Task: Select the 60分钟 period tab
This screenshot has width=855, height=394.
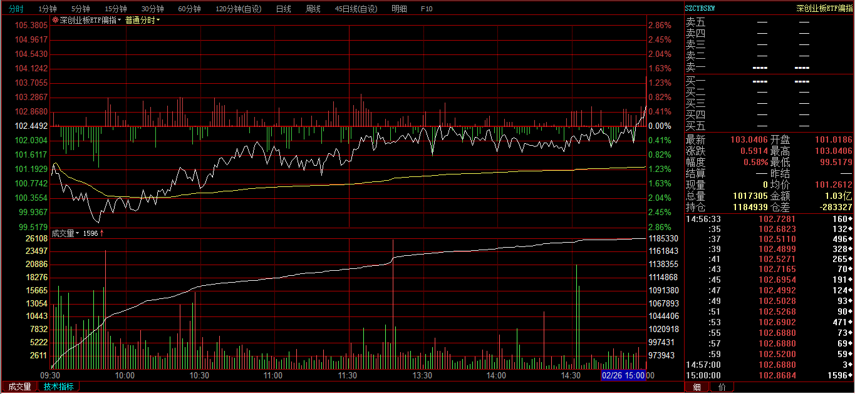Action: [x=189, y=9]
